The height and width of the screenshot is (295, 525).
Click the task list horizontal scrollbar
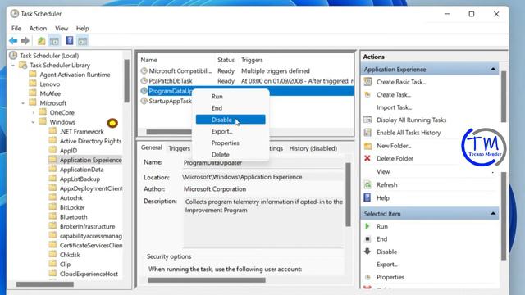(169, 132)
